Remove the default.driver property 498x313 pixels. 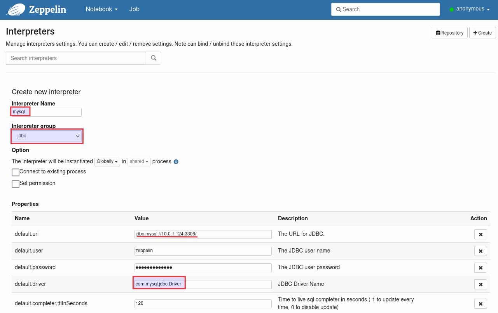481,284
